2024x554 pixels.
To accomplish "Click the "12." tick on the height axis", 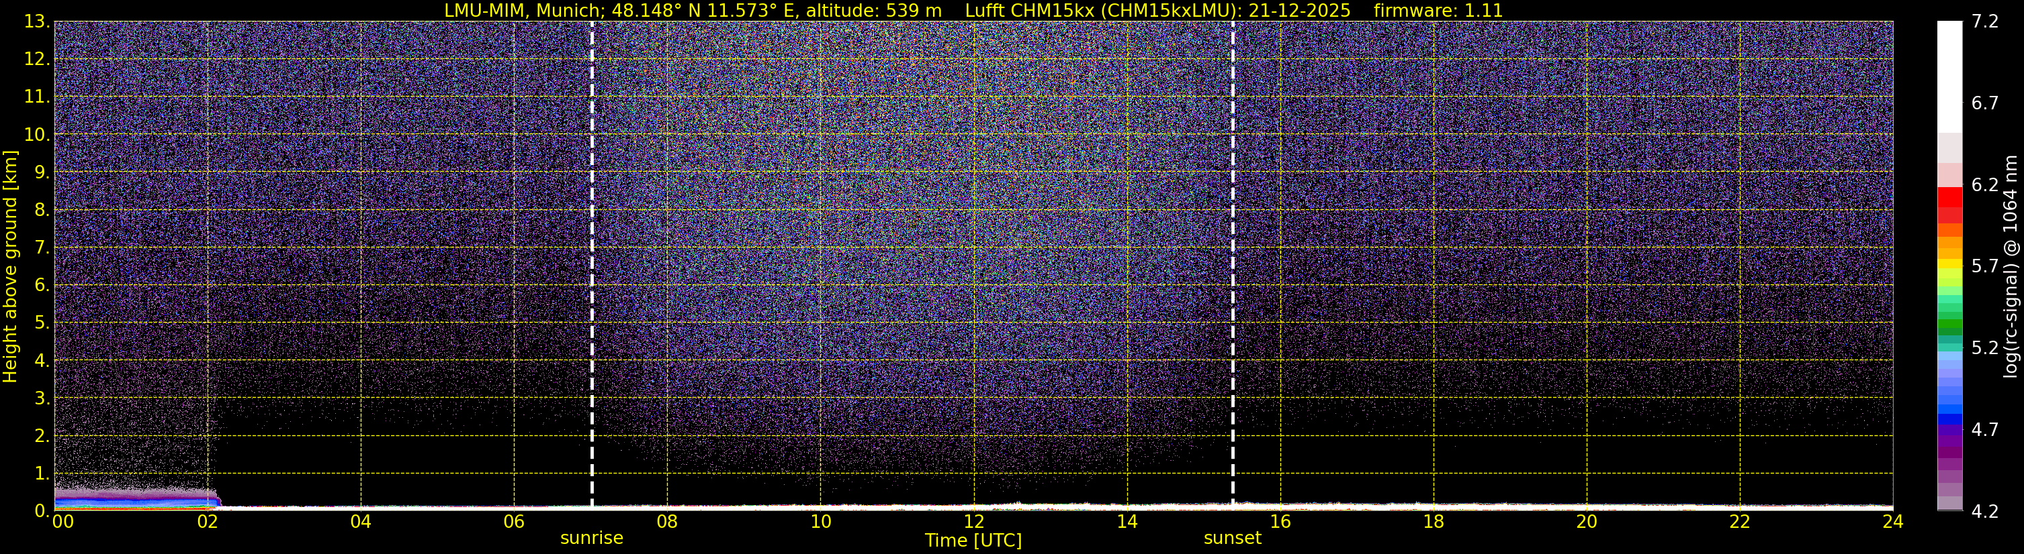I will click(x=37, y=60).
